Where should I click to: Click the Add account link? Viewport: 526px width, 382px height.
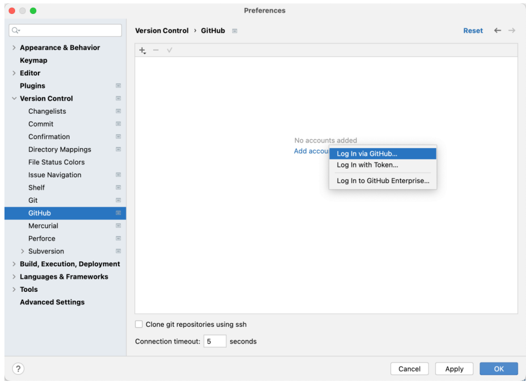[x=311, y=151]
